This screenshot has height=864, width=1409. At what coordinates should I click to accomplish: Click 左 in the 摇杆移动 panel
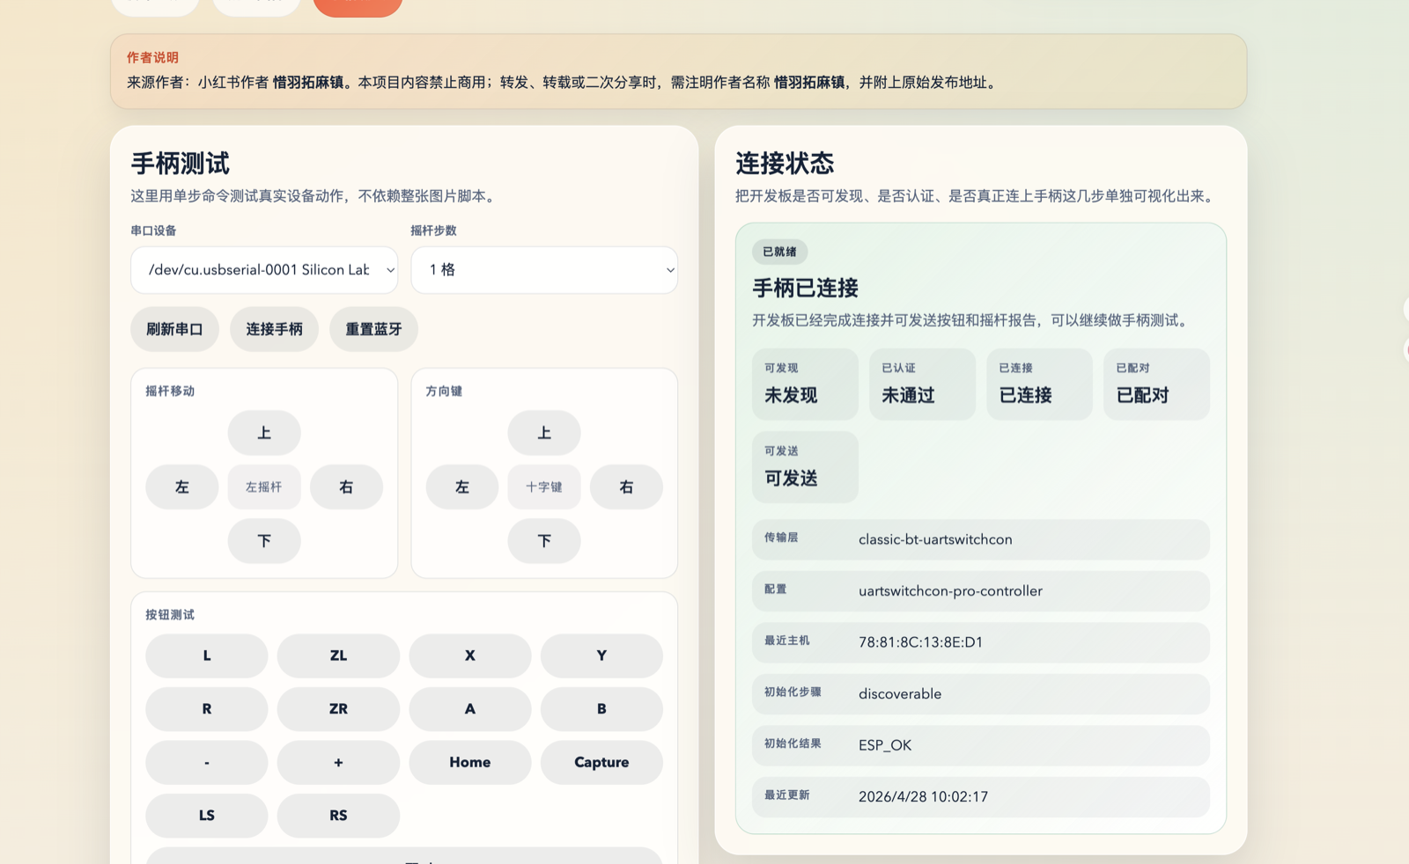[x=182, y=487]
